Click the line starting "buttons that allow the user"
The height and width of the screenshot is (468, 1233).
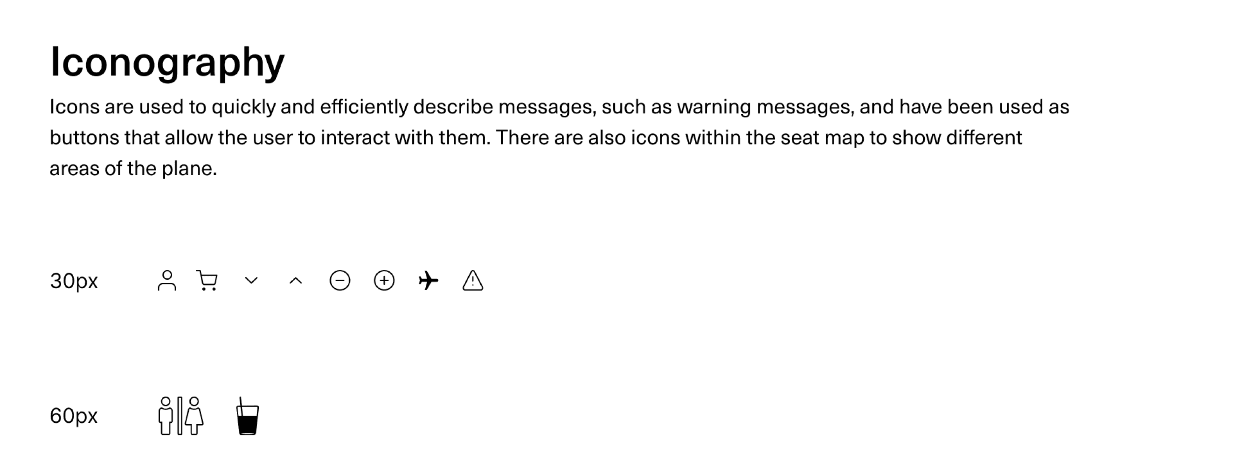(536, 138)
